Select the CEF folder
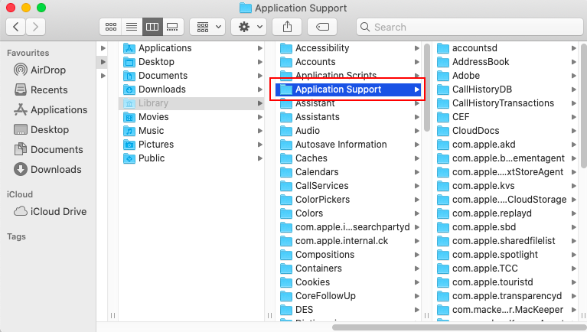587x332 pixels. (505, 117)
